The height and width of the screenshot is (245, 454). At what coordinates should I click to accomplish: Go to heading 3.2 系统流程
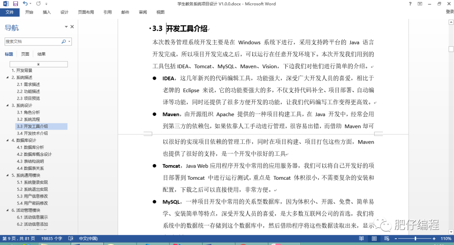[29, 120]
